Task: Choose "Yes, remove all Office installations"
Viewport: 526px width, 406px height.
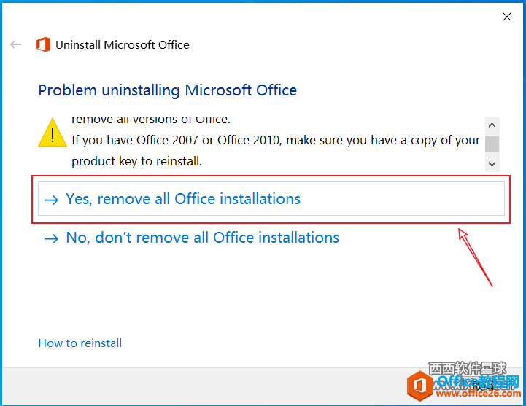Action: coord(183,199)
